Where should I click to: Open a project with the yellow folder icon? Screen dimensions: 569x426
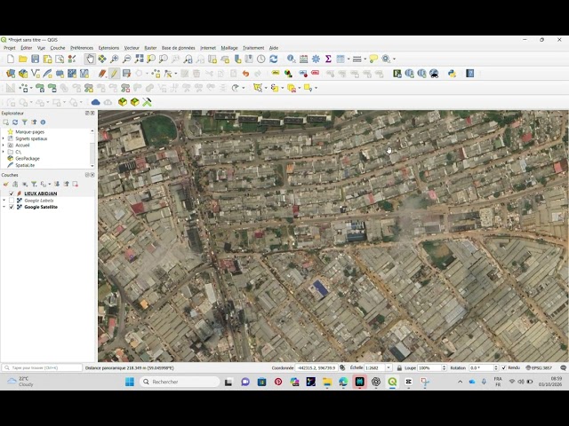tap(23, 59)
